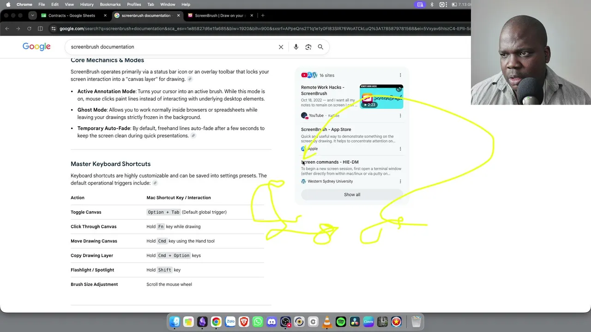Clear the Google search box text

click(281, 47)
